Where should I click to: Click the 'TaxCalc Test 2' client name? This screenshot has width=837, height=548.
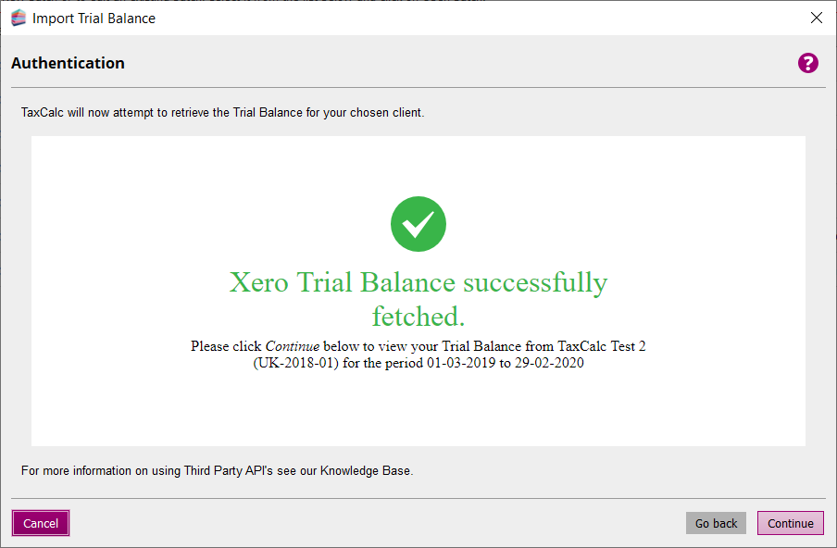click(602, 346)
